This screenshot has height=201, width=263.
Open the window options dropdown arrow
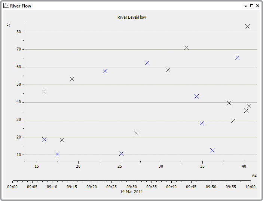tap(246, 6)
